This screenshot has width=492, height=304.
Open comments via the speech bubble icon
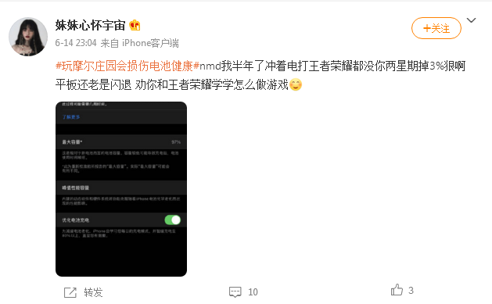pos(235,291)
